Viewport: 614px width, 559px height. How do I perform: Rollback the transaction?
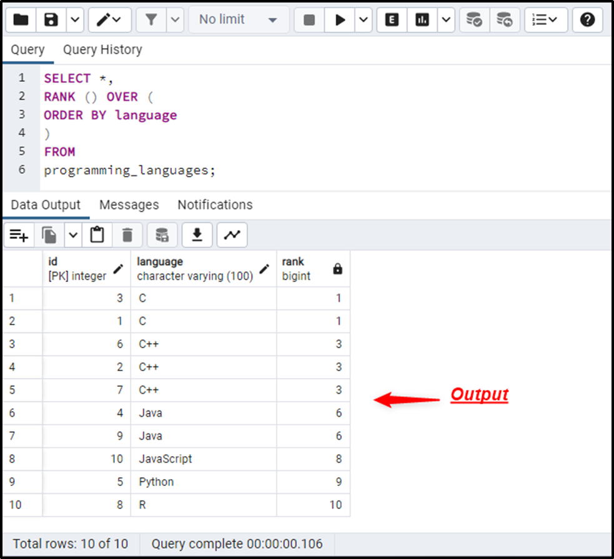pos(505,19)
